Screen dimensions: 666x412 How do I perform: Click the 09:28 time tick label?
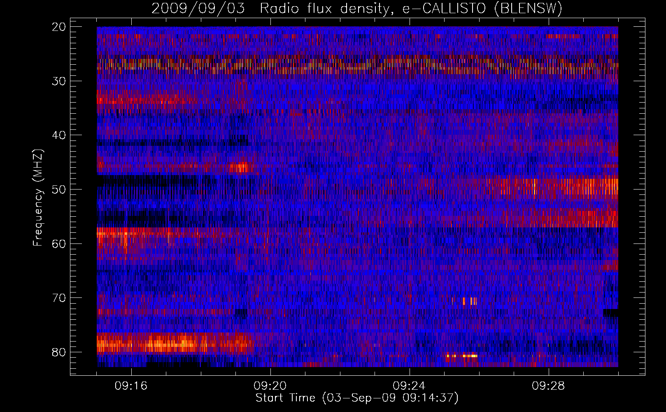[548, 386]
